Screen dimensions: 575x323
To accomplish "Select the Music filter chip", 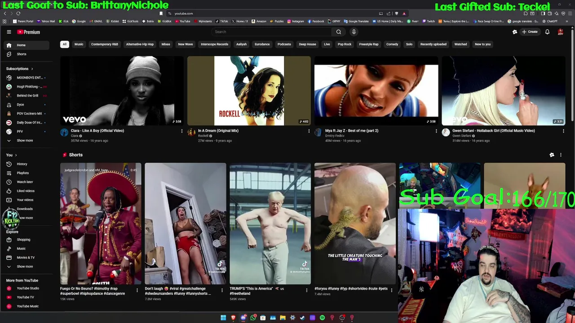I will (79, 44).
